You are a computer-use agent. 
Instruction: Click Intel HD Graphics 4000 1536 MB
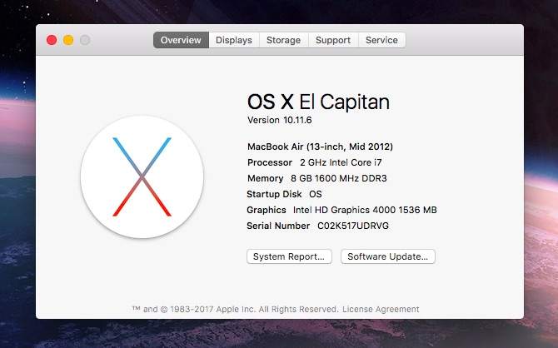[365, 210]
